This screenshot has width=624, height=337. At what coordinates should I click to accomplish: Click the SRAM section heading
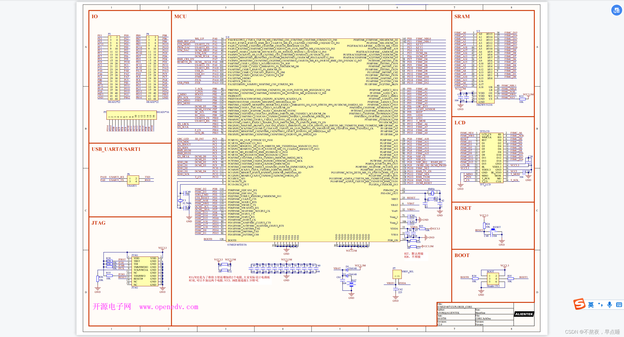tap(462, 16)
